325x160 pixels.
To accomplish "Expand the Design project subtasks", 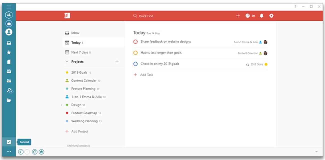I will click(x=61, y=105).
